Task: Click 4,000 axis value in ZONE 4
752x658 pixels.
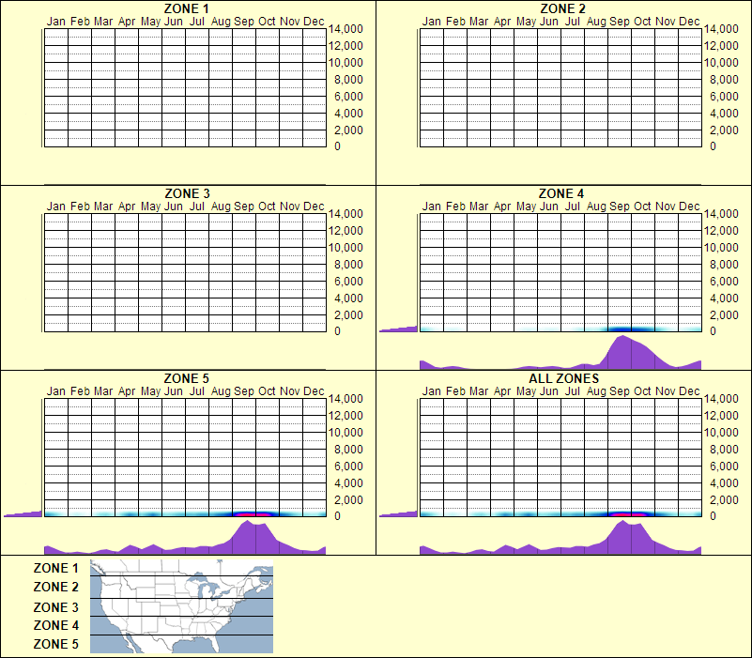Action: [724, 298]
